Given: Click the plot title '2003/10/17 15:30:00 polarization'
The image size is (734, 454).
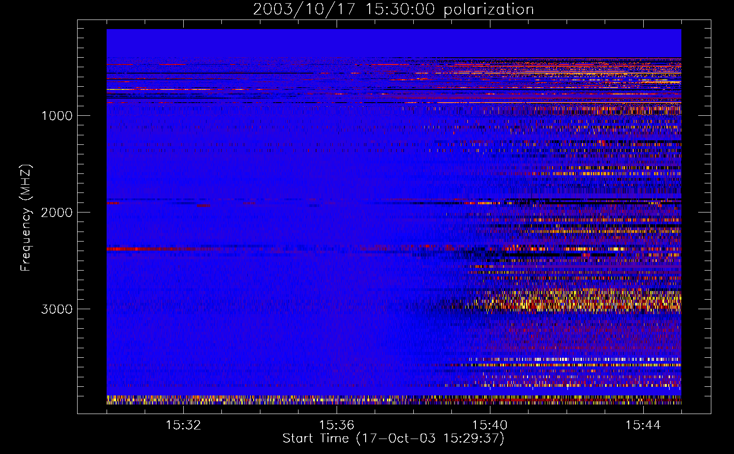Looking at the screenshot, I should [393, 10].
